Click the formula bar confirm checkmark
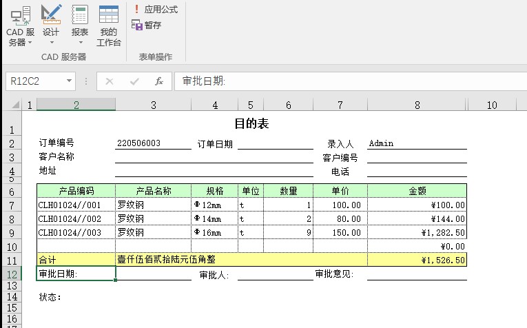Viewport: 527px width, 328px height. (134, 81)
